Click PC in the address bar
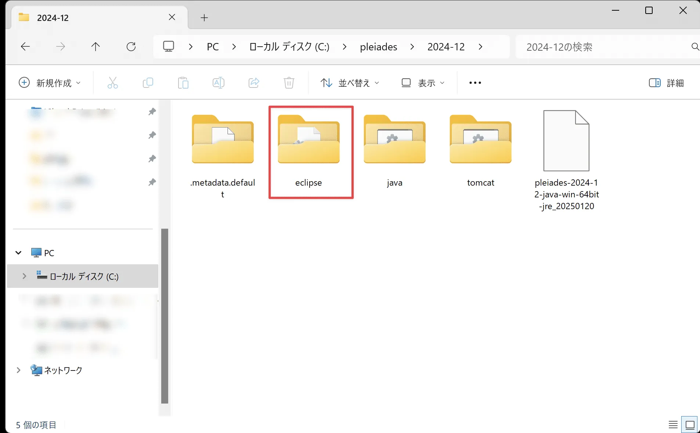700x433 pixels. pyautogui.click(x=213, y=47)
